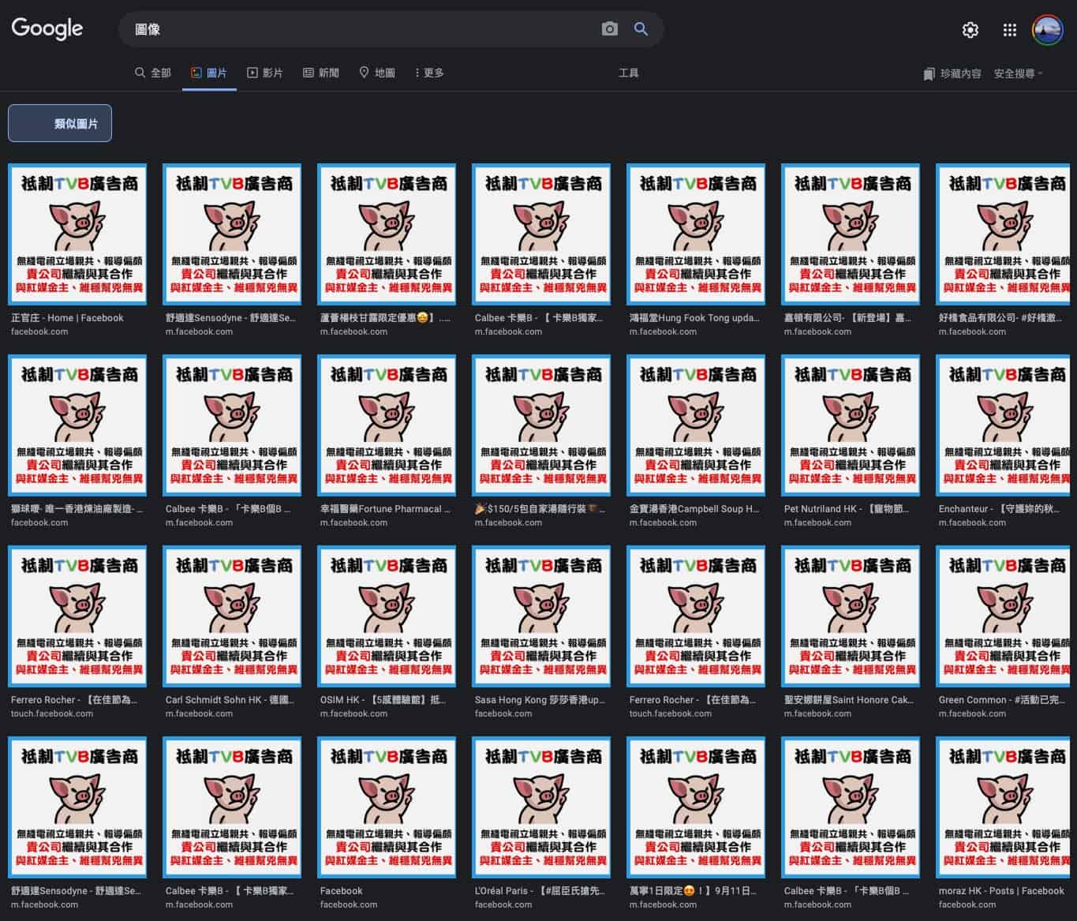Click the magnifying glass search button
This screenshot has height=921, width=1077.
[x=641, y=29]
